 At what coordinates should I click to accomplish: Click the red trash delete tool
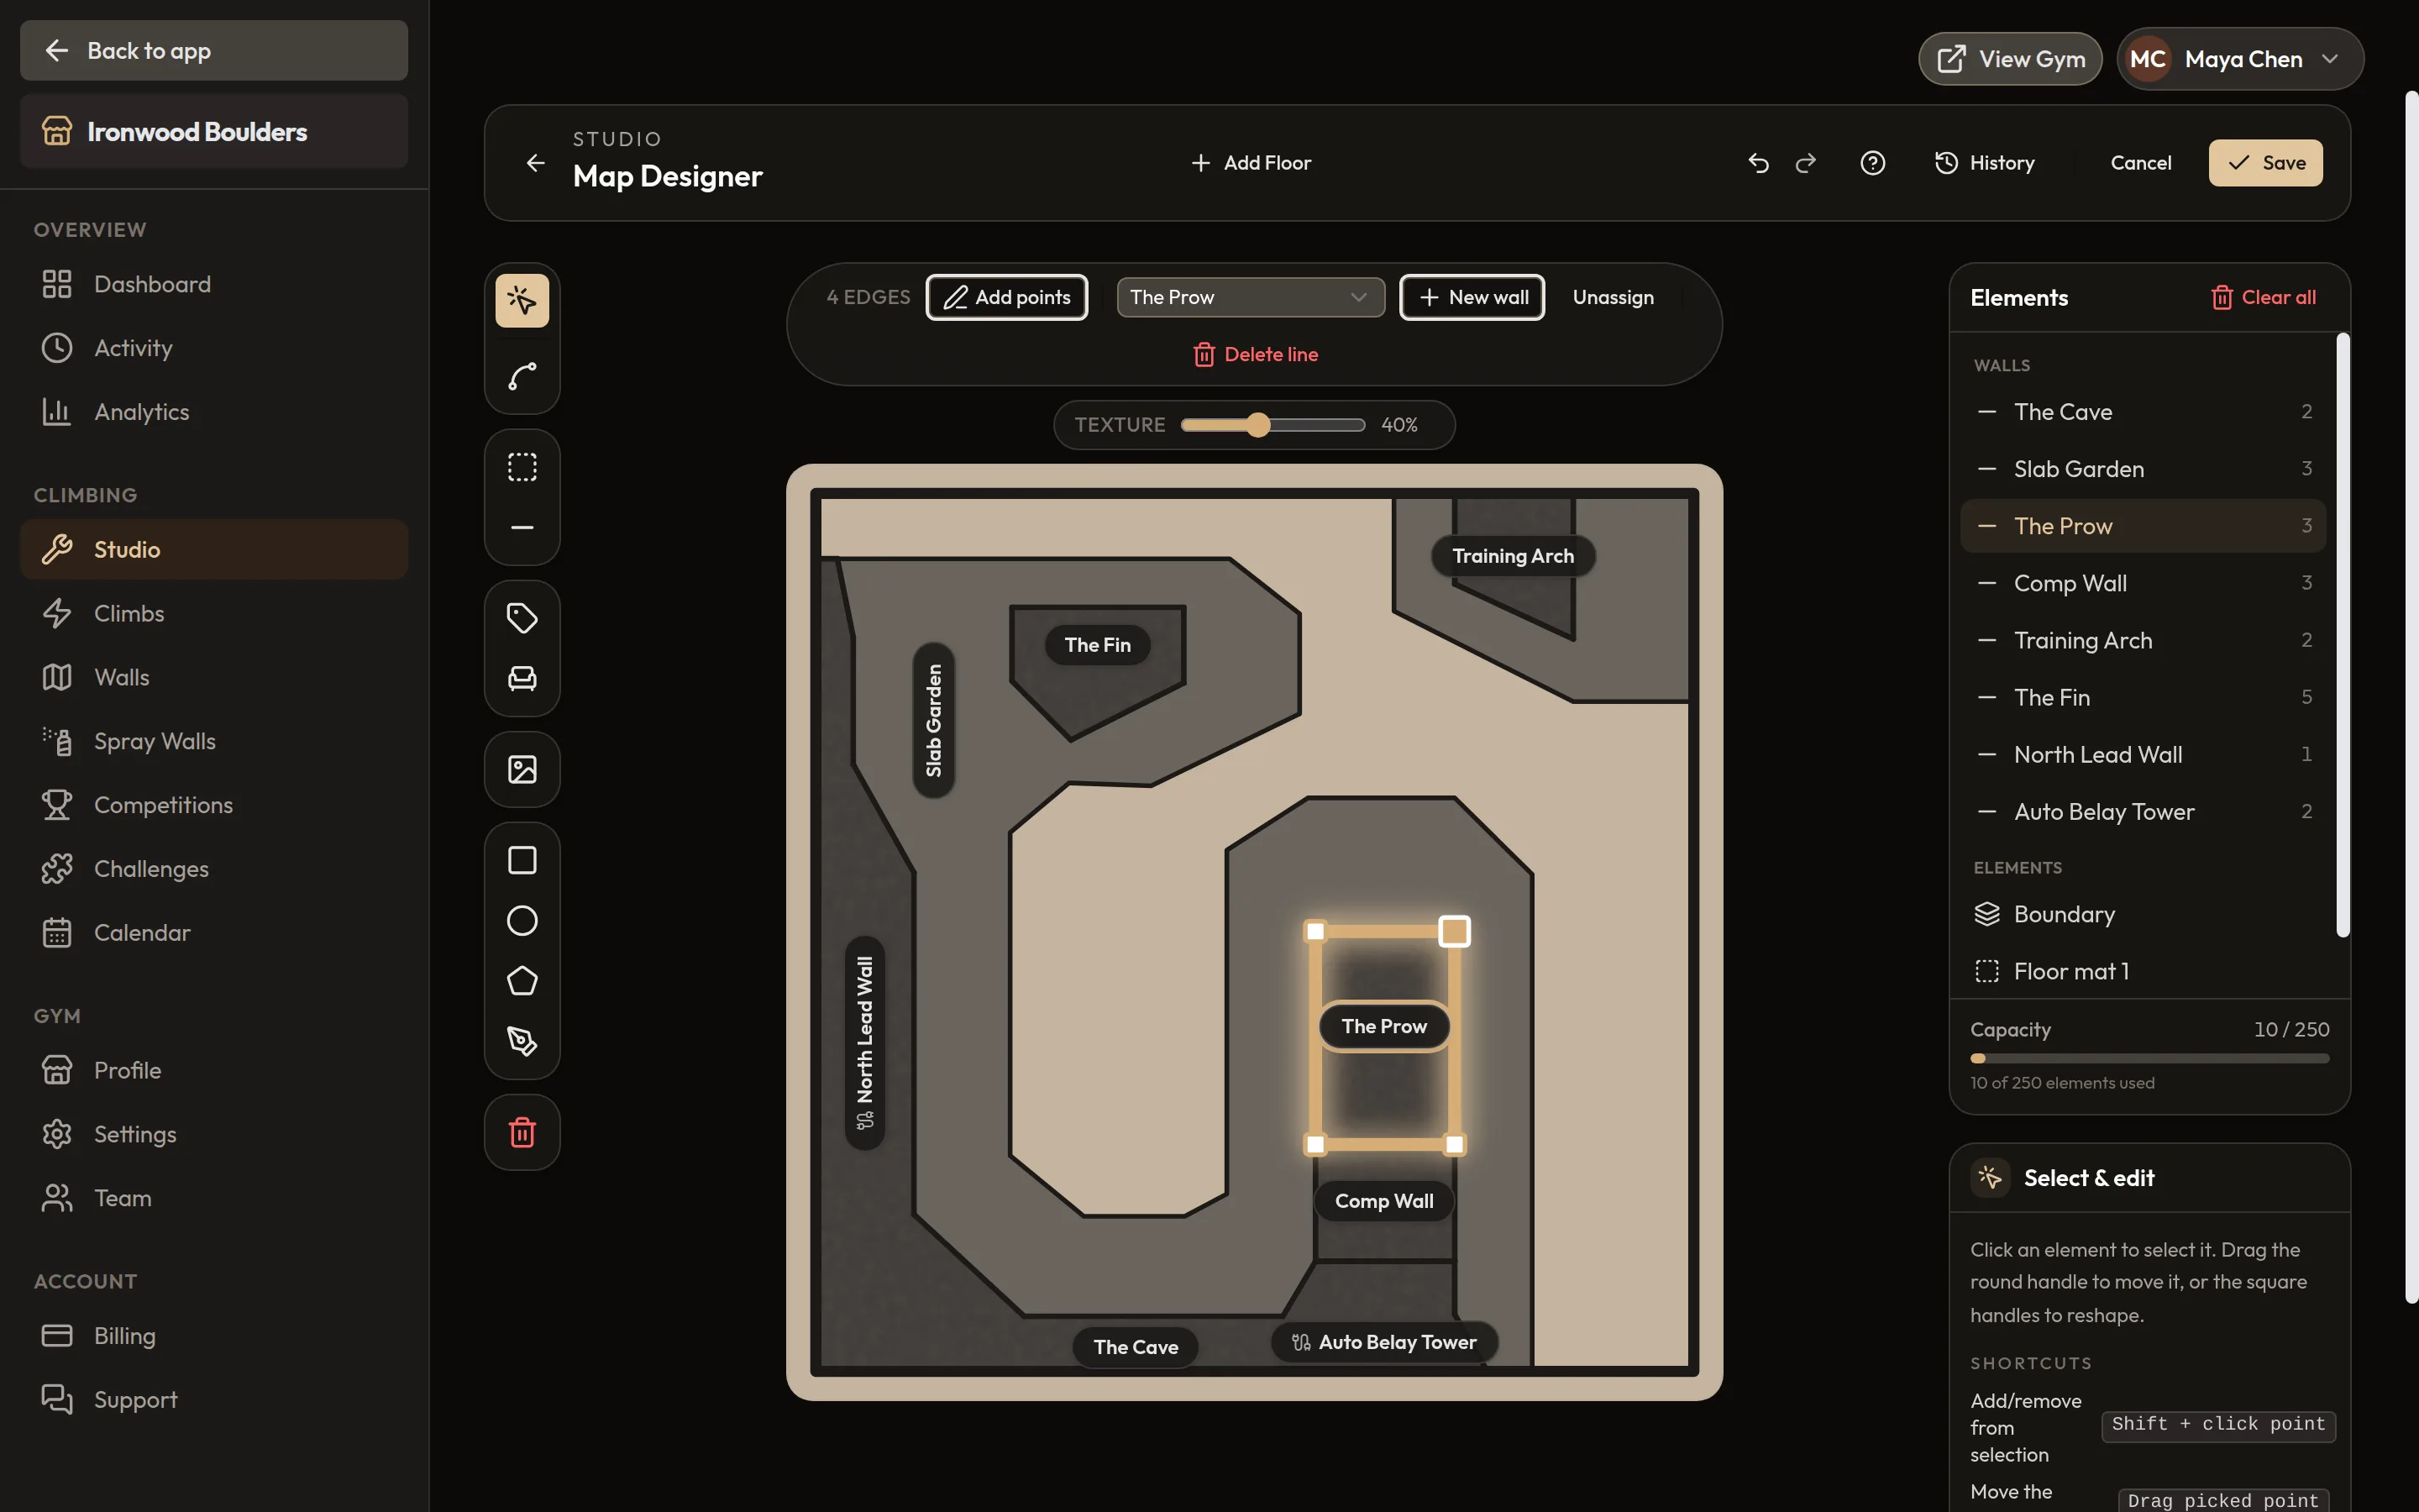pos(522,1133)
